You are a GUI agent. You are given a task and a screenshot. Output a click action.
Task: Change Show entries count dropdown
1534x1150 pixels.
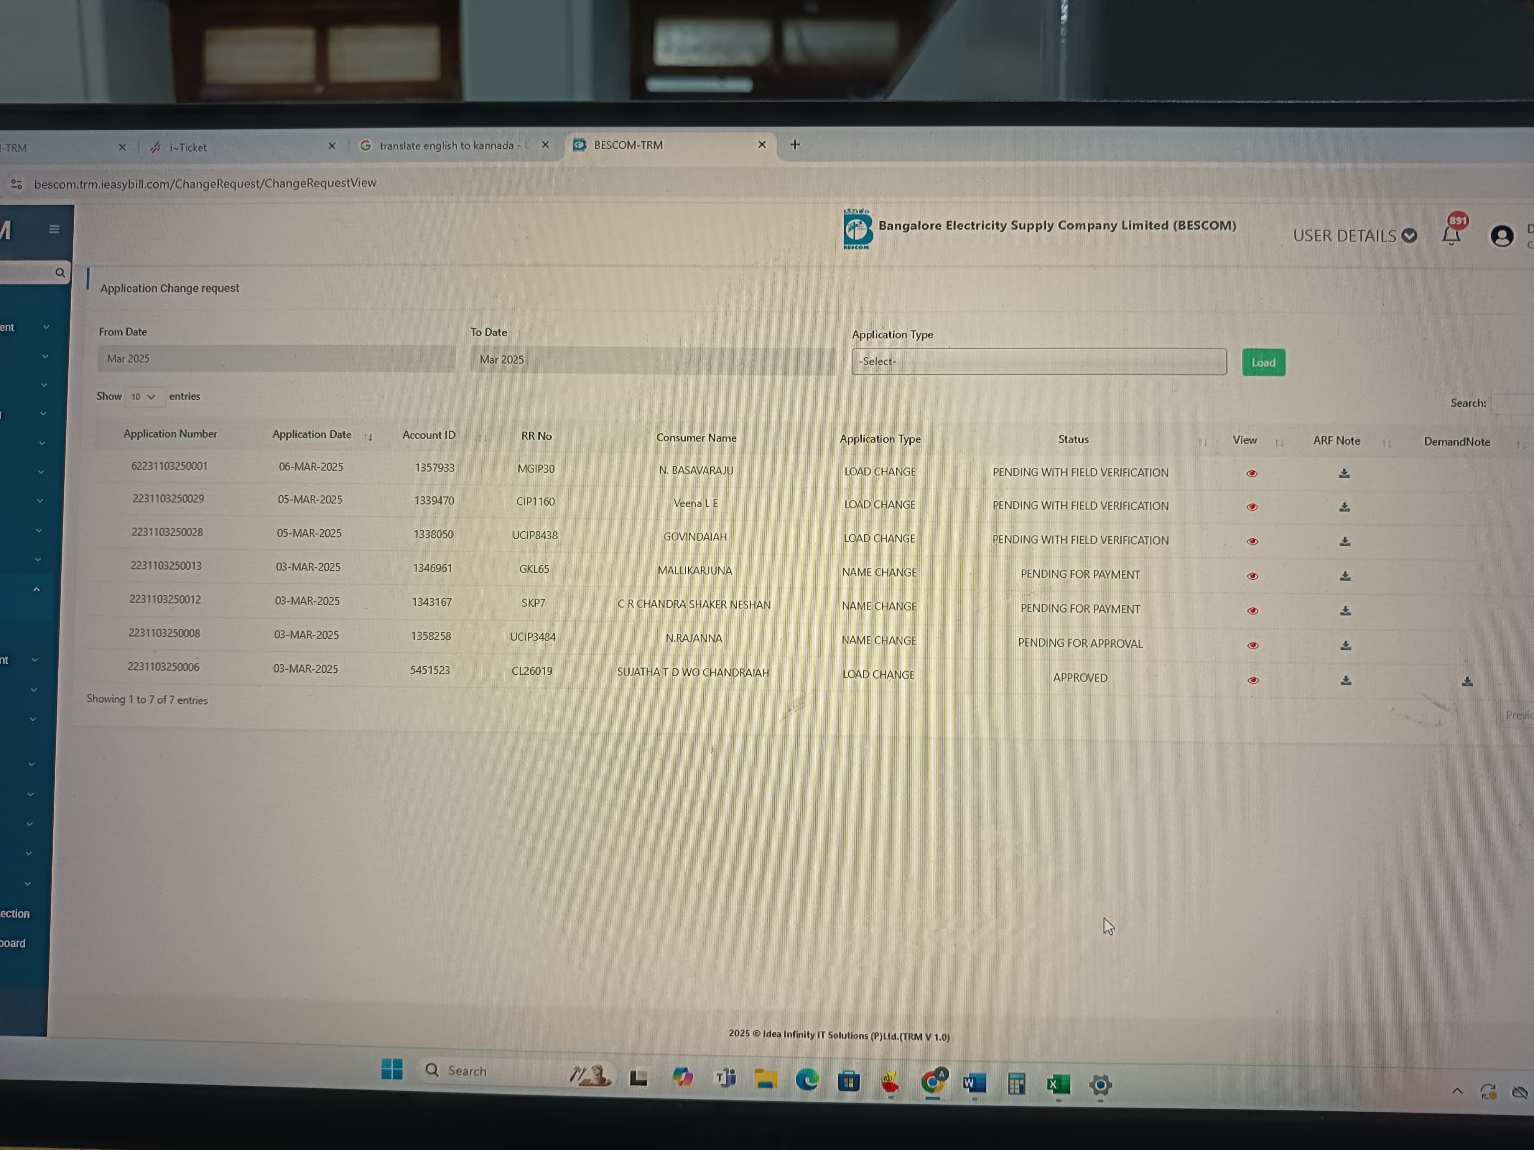(144, 396)
